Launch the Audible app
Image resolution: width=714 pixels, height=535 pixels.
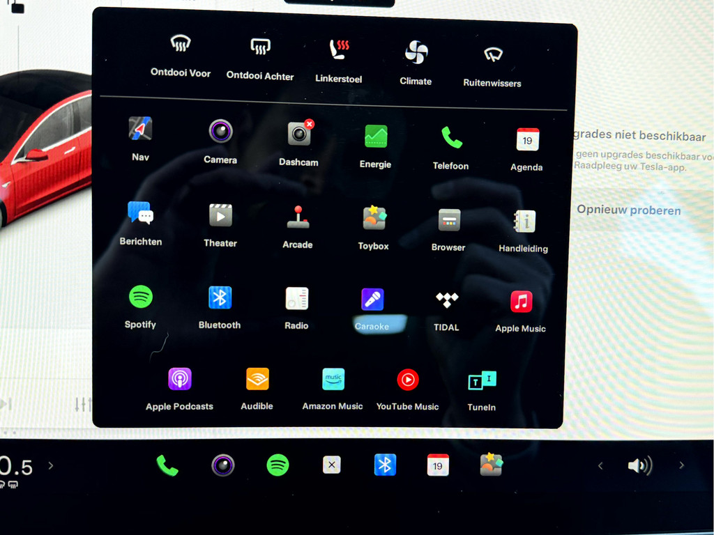(257, 379)
